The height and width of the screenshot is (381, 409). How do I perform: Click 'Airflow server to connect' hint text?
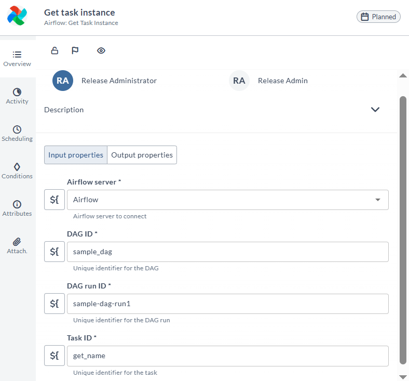[x=110, y=216]
